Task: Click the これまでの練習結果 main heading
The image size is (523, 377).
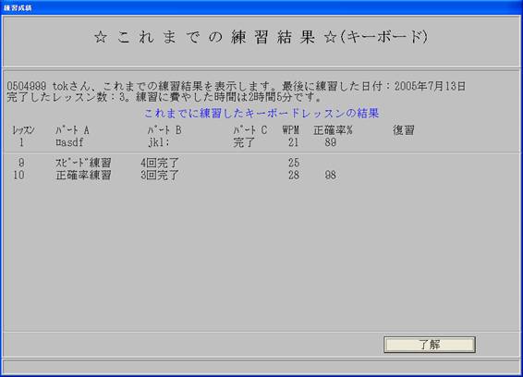Action: (x=261, y=37)
